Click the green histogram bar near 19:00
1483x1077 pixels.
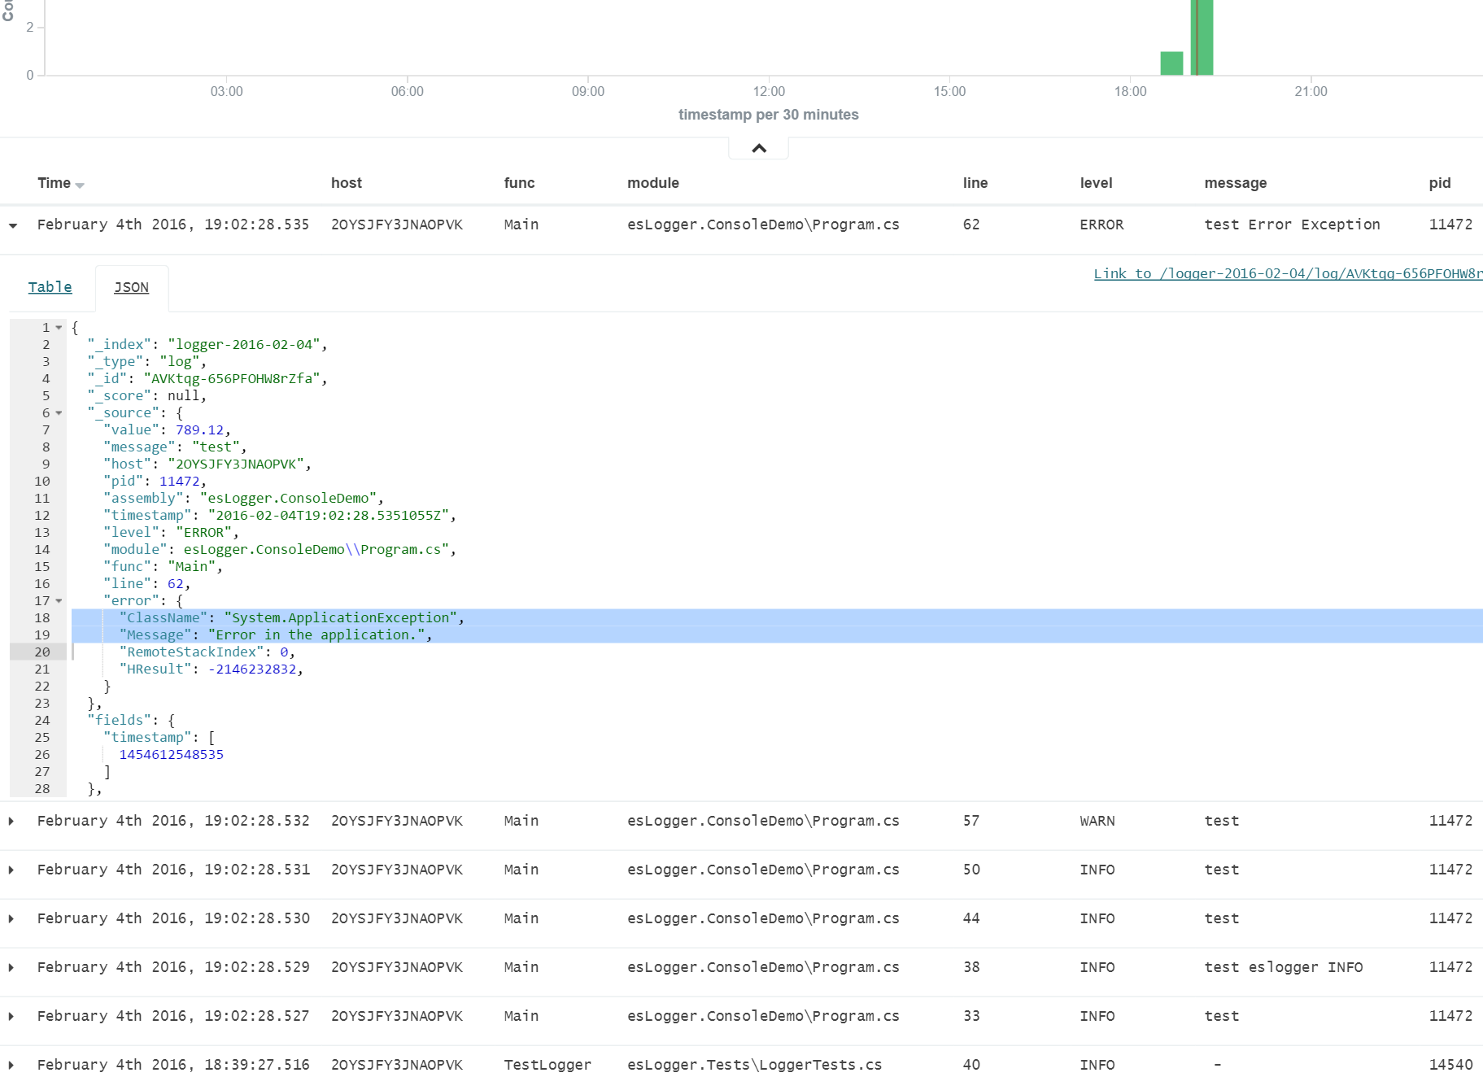pos(1202,37)
